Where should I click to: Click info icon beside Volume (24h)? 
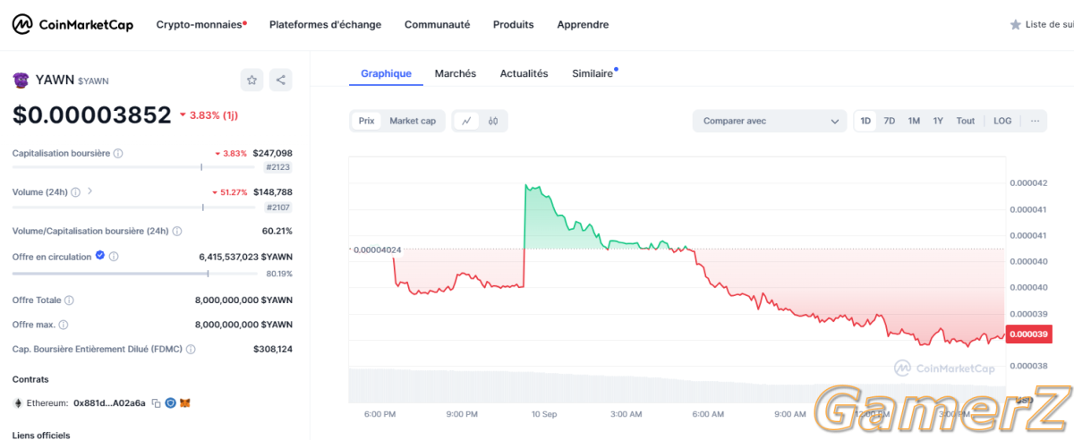pyautogui.click(x=75, y=192)
